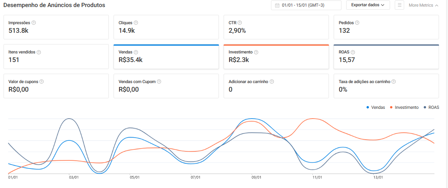This screenshot has width=448, height=188.
Task: Click the 2,90% CTR value
Action: [237, 31]
